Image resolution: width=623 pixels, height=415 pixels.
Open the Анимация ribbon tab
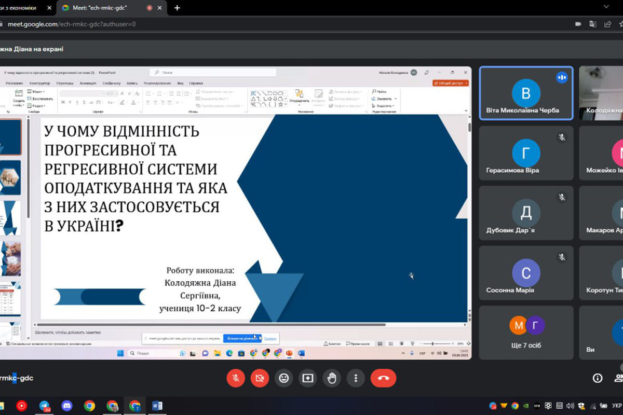coord(88,83)
